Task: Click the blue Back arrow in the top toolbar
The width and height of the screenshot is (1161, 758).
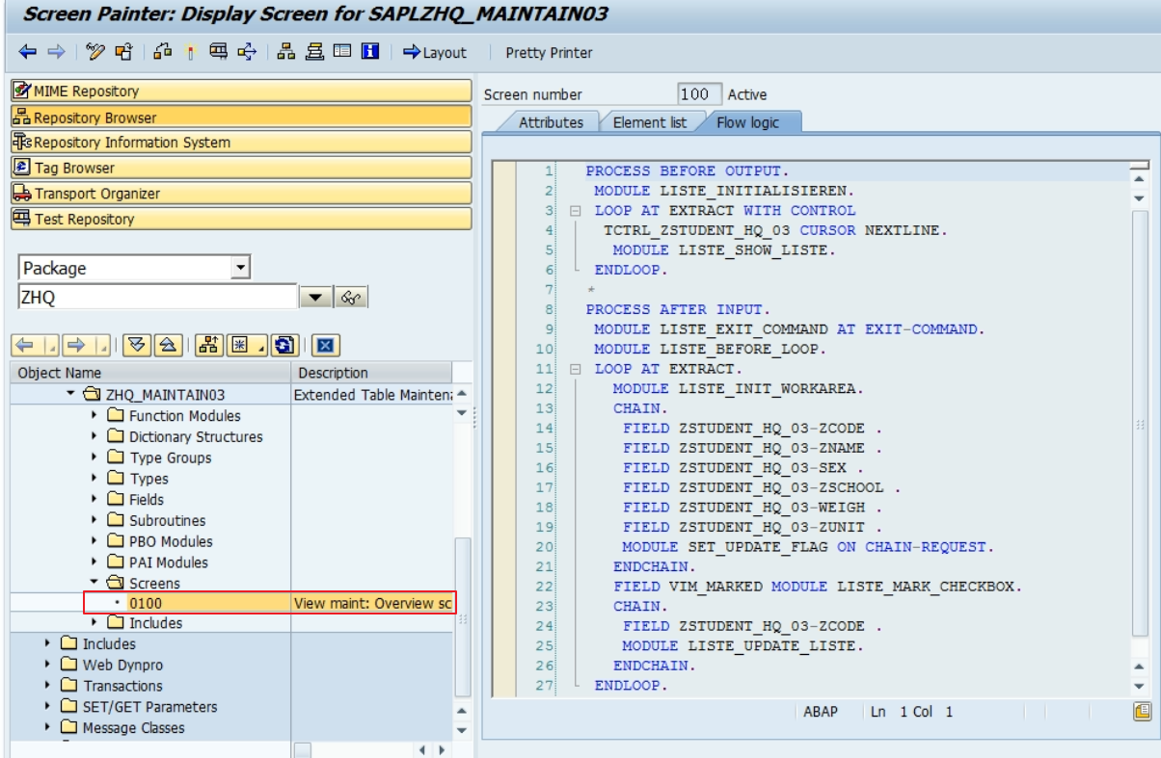Action: (27, 52)
